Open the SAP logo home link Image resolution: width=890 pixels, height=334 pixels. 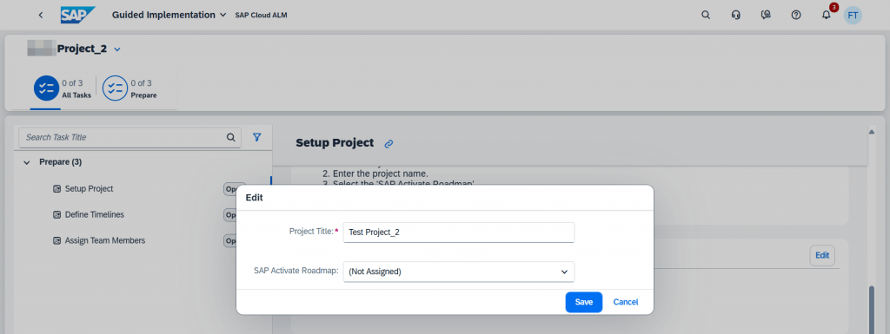pyautogui.click(x=78, y=16)
